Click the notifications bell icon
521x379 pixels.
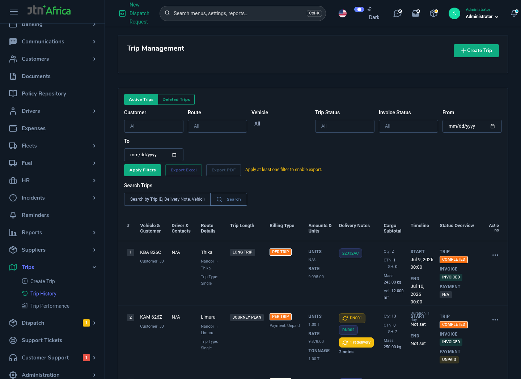(514, 13)
